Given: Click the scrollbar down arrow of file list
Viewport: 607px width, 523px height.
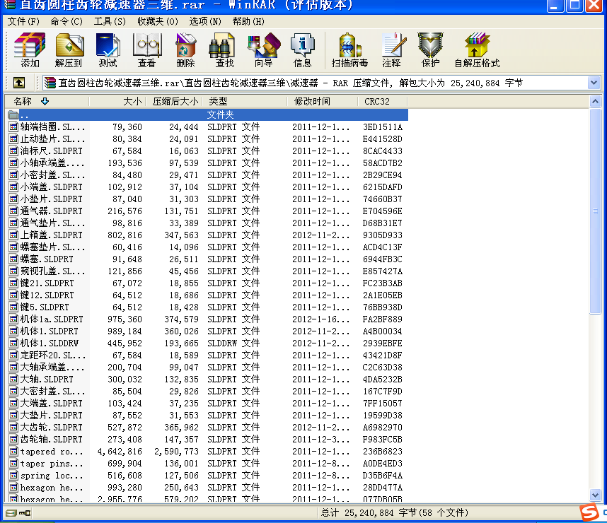Looking at the screenshot, I should pyautogui.click(x=595, y=495).
